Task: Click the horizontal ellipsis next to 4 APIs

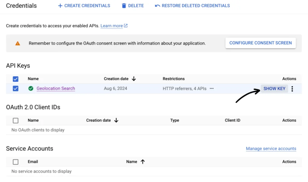Action: (x=212, y=88)
